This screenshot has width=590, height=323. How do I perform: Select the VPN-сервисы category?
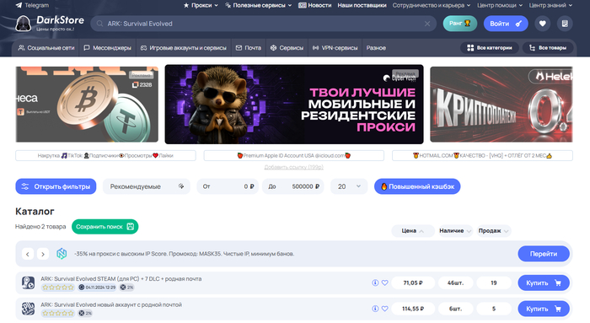pos(335,48)
